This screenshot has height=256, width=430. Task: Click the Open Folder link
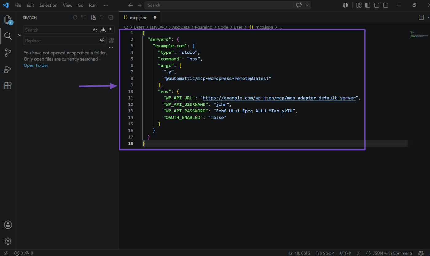[x=36, y=65]
